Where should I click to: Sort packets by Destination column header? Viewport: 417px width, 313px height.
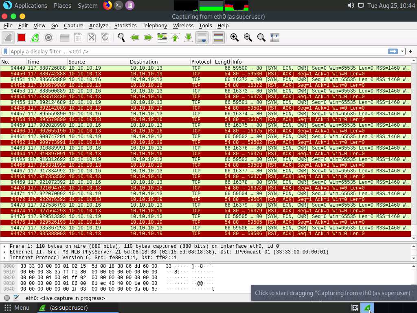(x=160, y=62)
